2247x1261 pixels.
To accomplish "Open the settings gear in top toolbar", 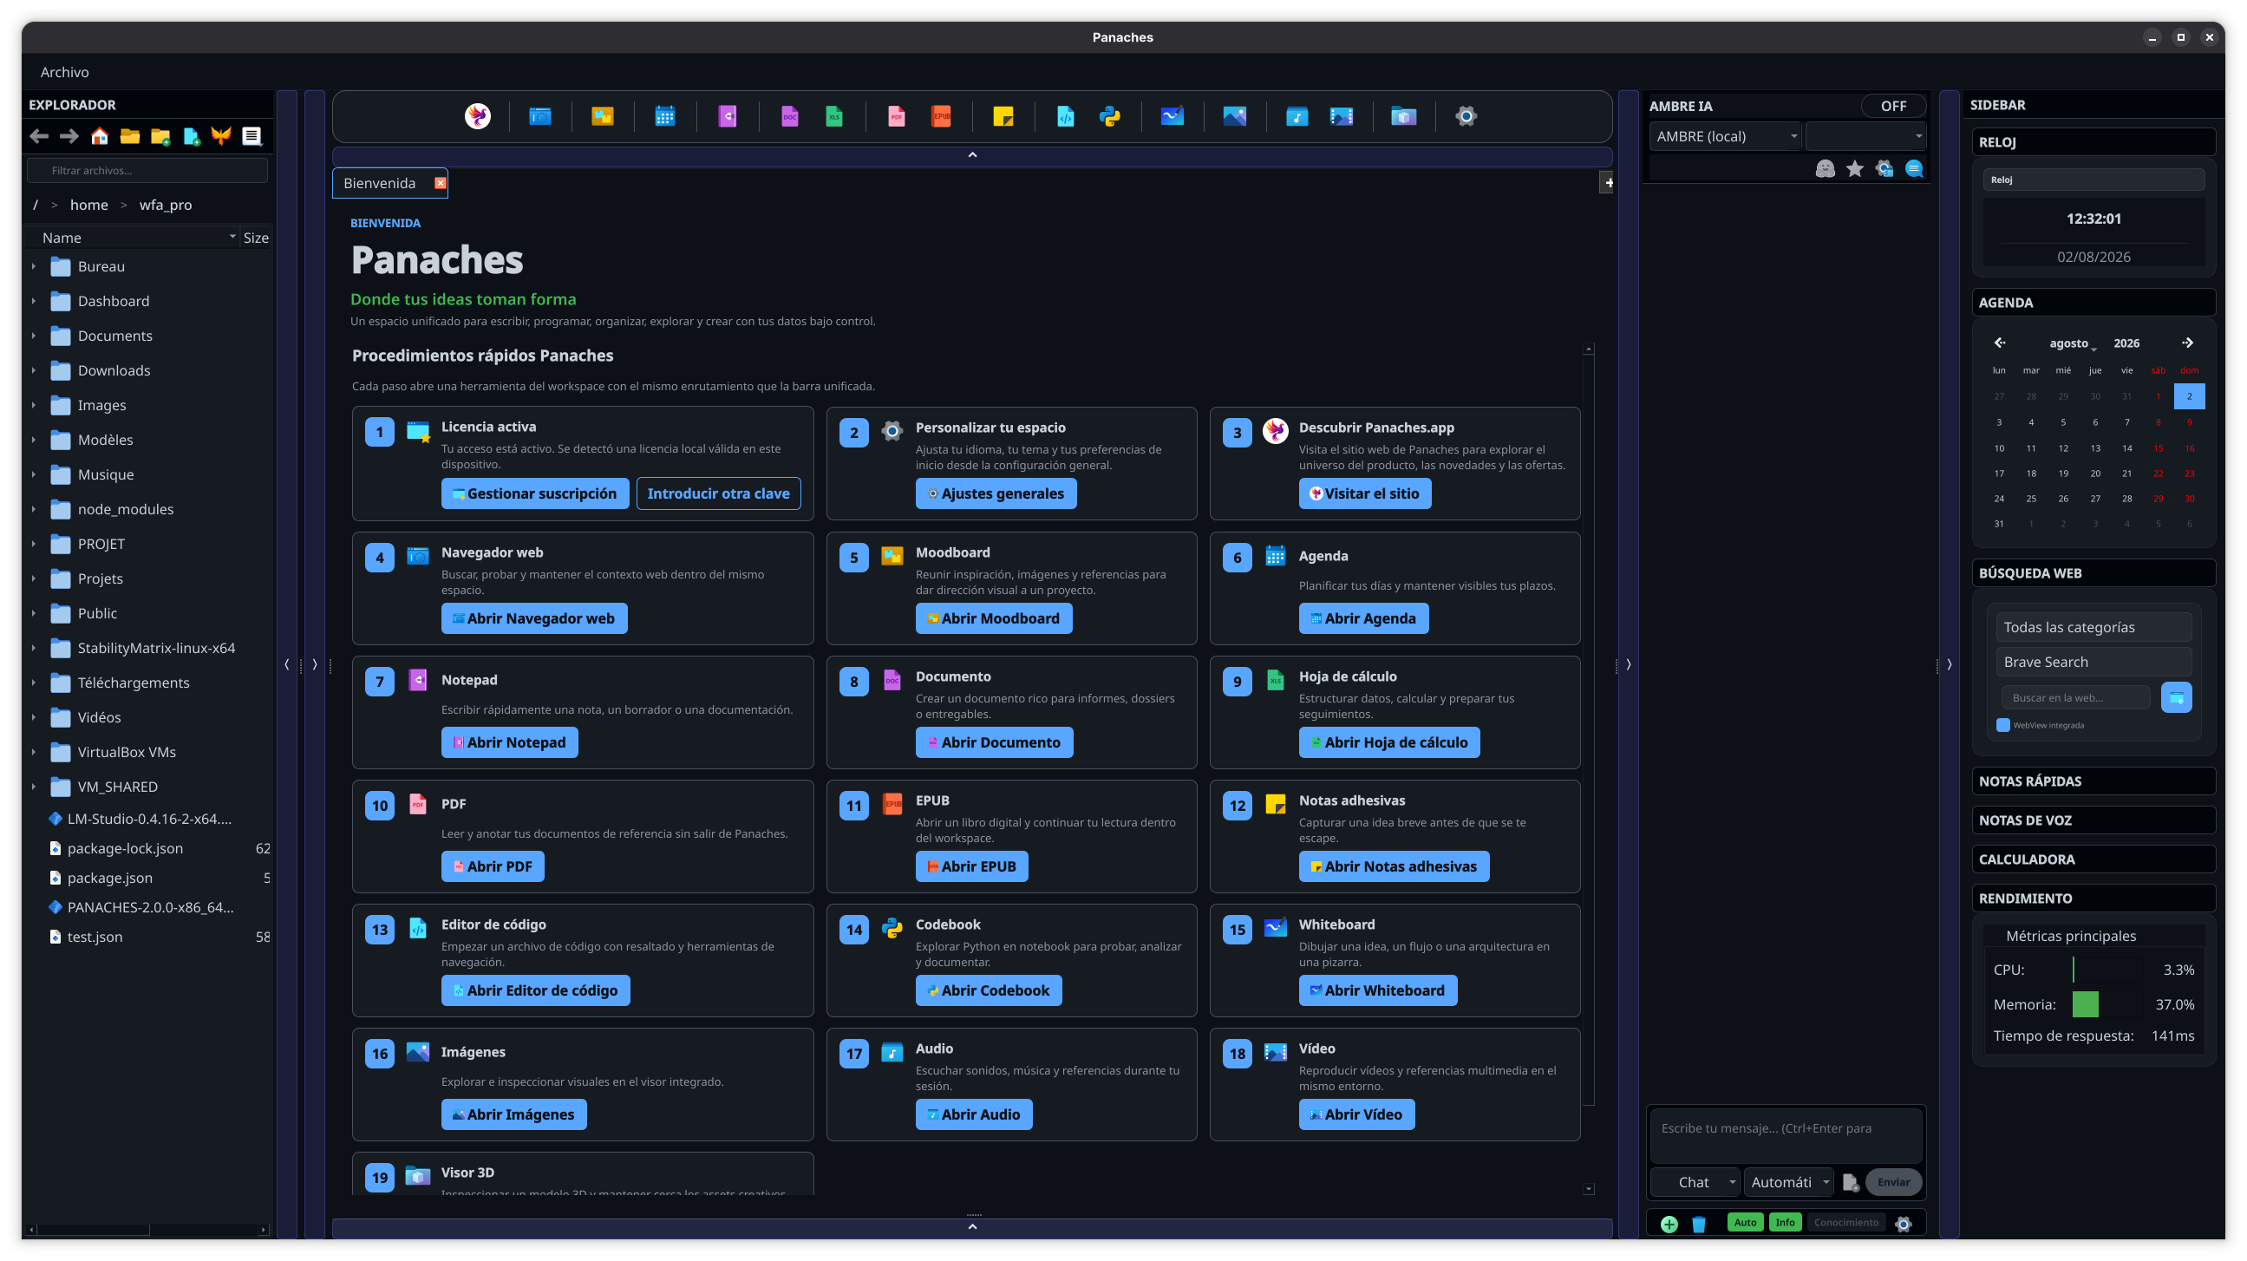I will coord(1466,116).
